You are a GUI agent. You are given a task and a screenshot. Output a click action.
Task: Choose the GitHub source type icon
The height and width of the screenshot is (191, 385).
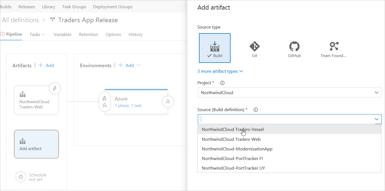[x=294, y=46]
